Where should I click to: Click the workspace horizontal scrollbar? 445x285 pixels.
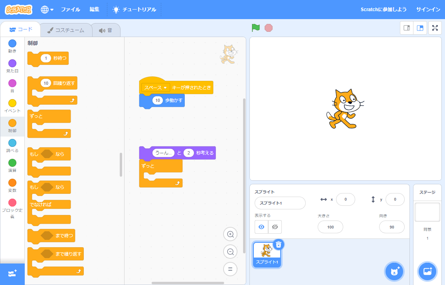point(188,283)
